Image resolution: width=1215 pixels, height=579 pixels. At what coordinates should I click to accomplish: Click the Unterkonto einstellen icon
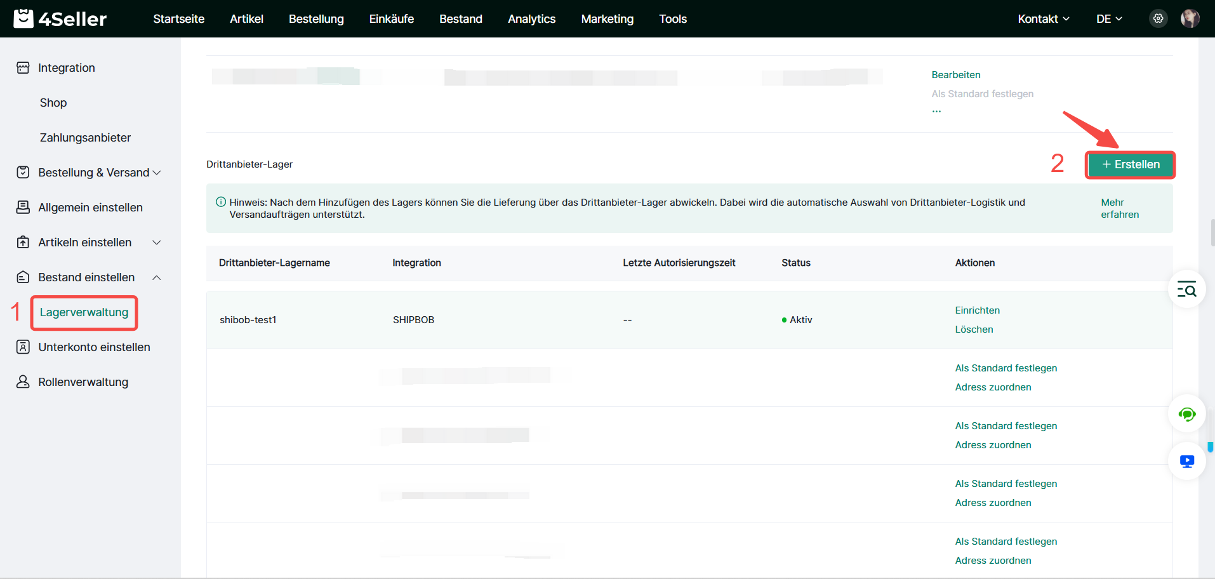pyautogui.click(x=23, y=347)
